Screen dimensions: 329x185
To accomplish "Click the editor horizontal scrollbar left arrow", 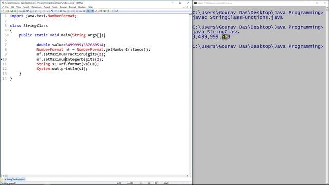I will (x=3, y=176).
